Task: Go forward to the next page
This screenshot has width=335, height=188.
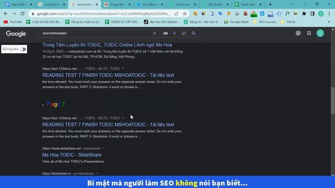Action: click(x=14, y=14)
